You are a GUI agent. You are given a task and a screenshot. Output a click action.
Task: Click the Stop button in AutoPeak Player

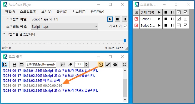coord(117,19)
